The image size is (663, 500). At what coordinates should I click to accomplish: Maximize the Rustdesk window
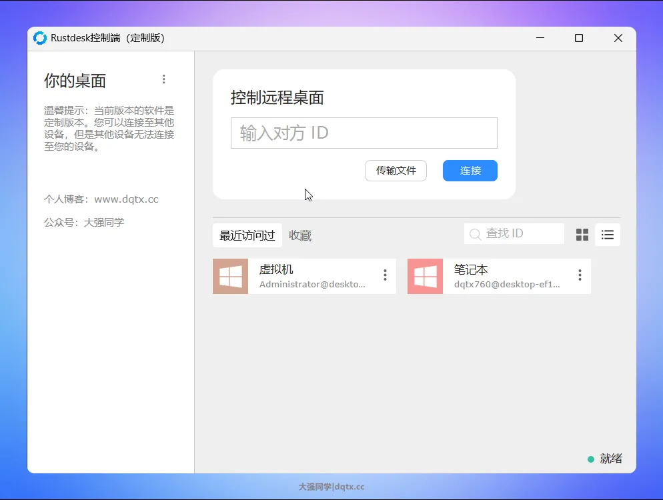[579, 38]
